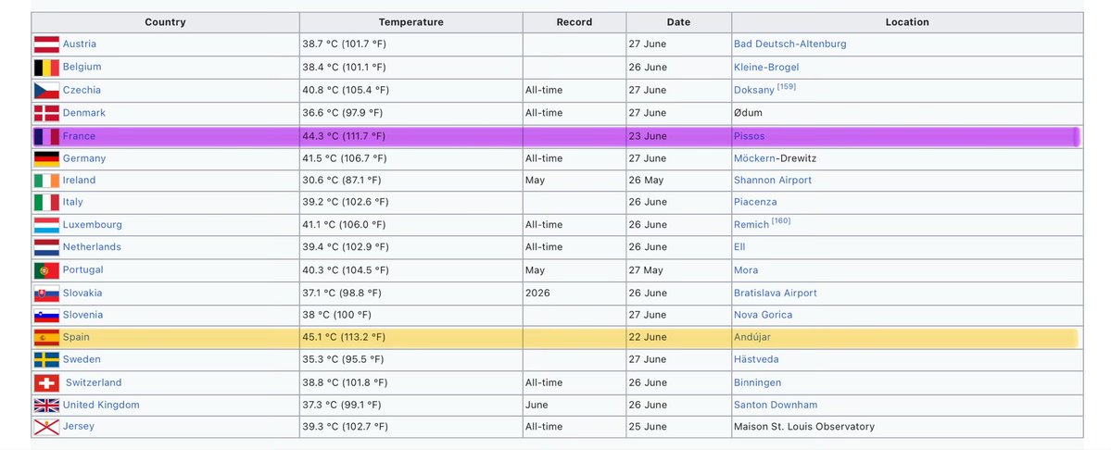Click citation reference 159
Screen dimensions: 1111x450
pyautogui.click(x=787, y=87)
